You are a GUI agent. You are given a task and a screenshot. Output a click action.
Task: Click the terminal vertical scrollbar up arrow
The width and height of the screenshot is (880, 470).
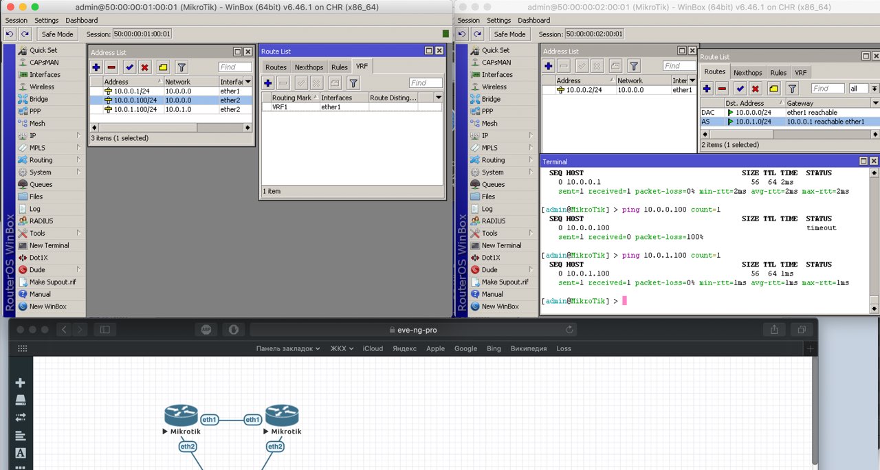874,173
